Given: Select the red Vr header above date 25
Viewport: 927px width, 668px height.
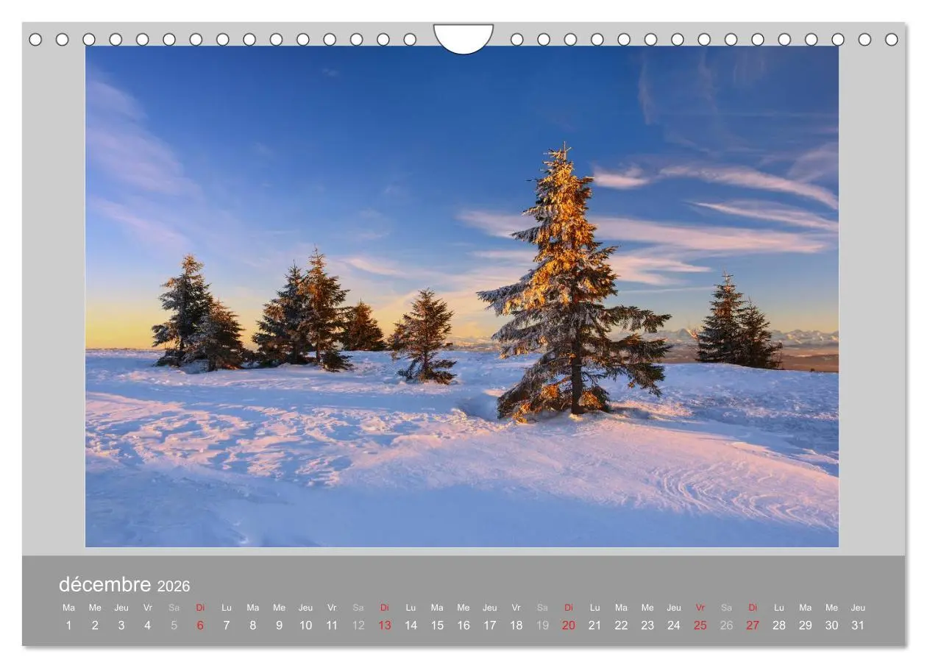Looking at the screenshot, I should coord(700,608).
